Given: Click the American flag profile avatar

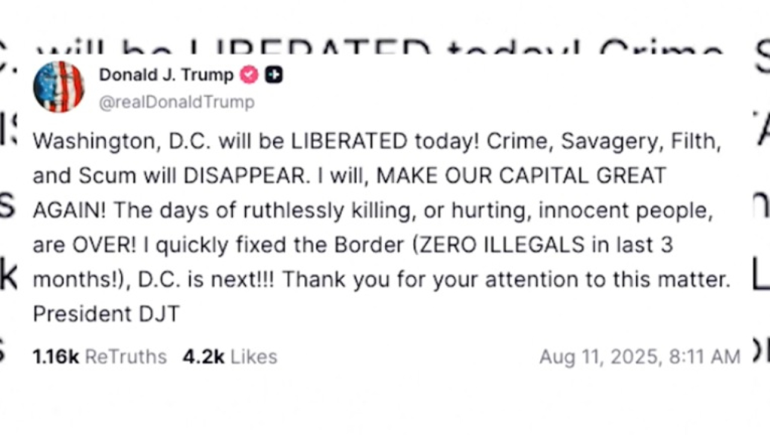Looking at the screenshot, I should coord(58,87).
